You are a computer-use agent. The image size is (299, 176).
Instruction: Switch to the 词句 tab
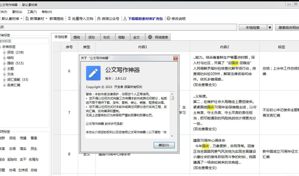pos(93,37)
